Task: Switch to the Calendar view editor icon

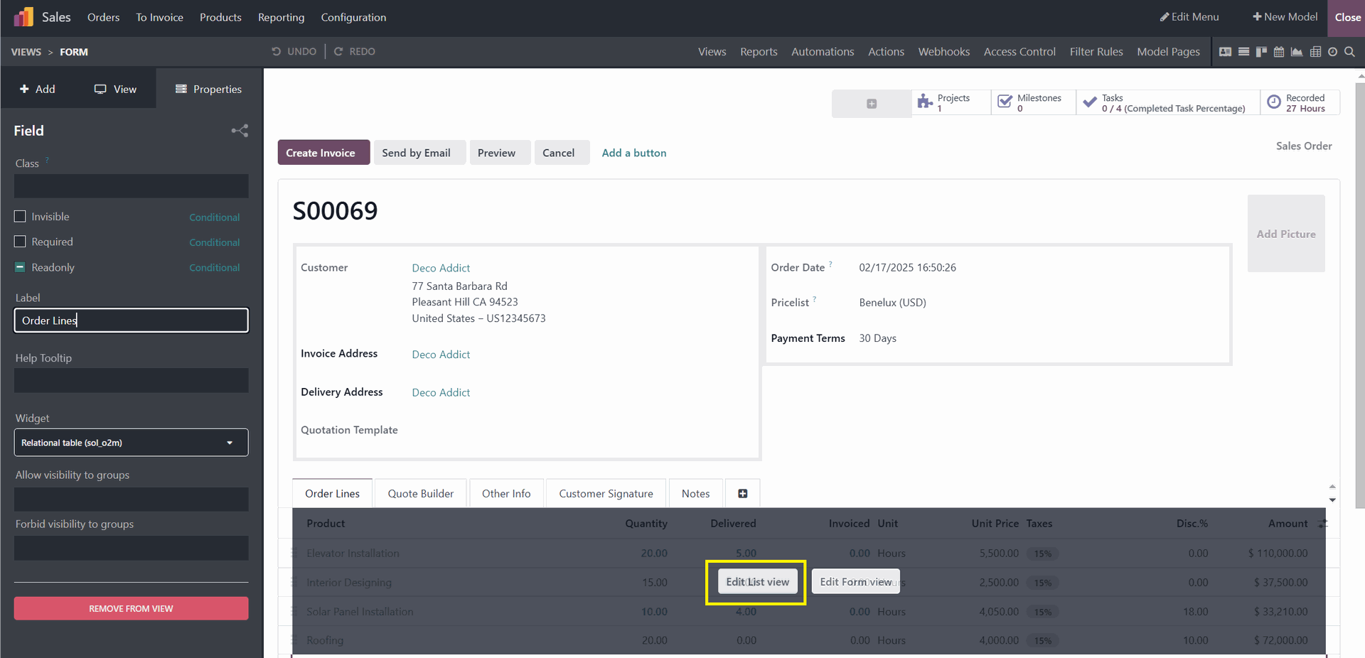Action: (x=1279, y=52)
